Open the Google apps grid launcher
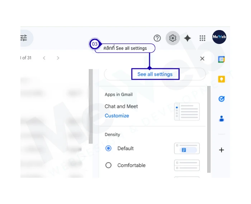Screen dimensions: 251x204 click(x=203, y=38)
